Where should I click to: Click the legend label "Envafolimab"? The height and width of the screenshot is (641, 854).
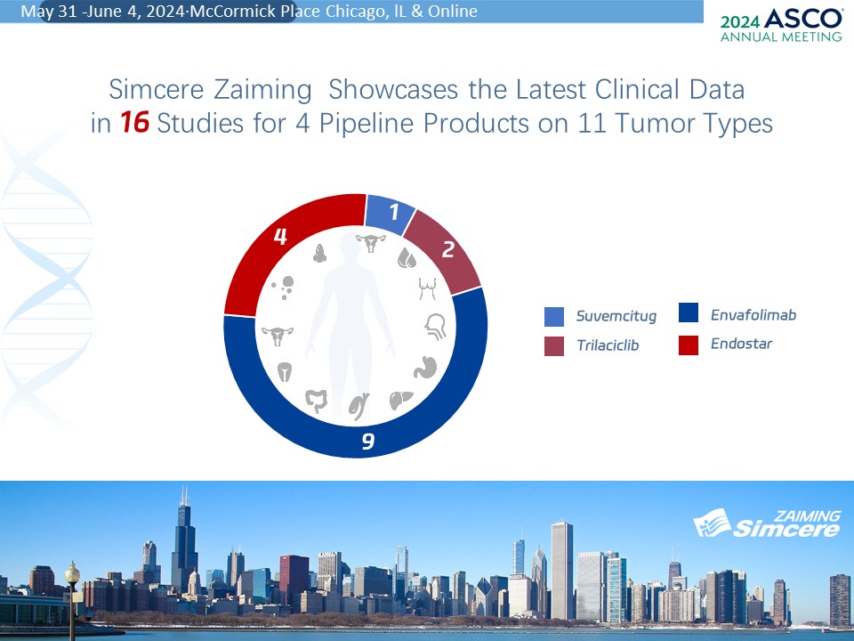click(753, 314)
